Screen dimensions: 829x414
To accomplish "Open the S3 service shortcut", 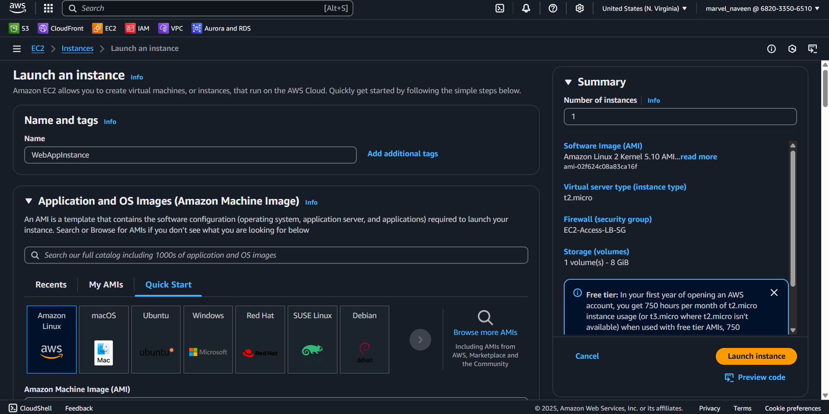I will 19,28.
